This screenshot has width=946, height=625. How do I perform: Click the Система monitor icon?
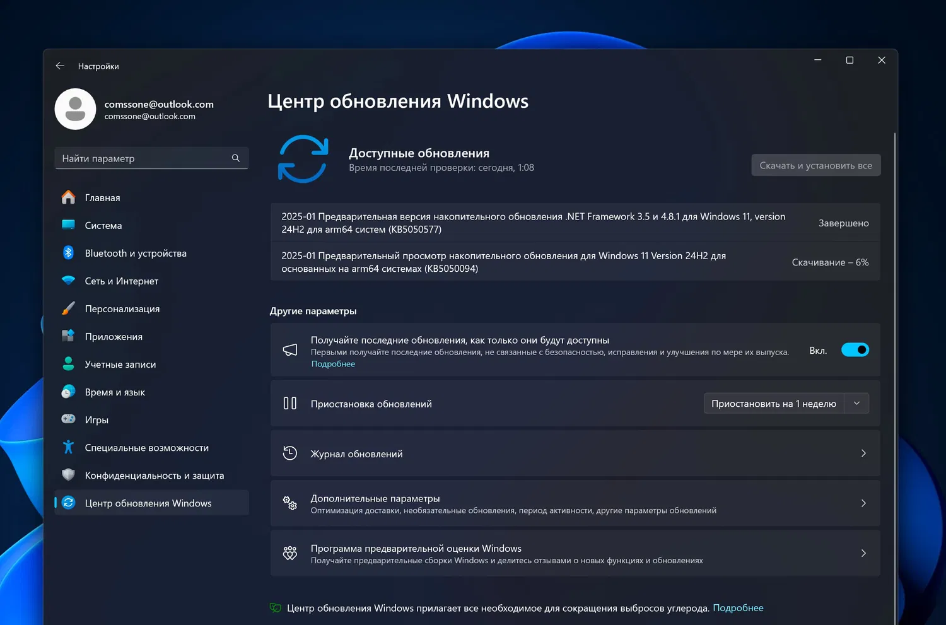click(x=68, y=225)
